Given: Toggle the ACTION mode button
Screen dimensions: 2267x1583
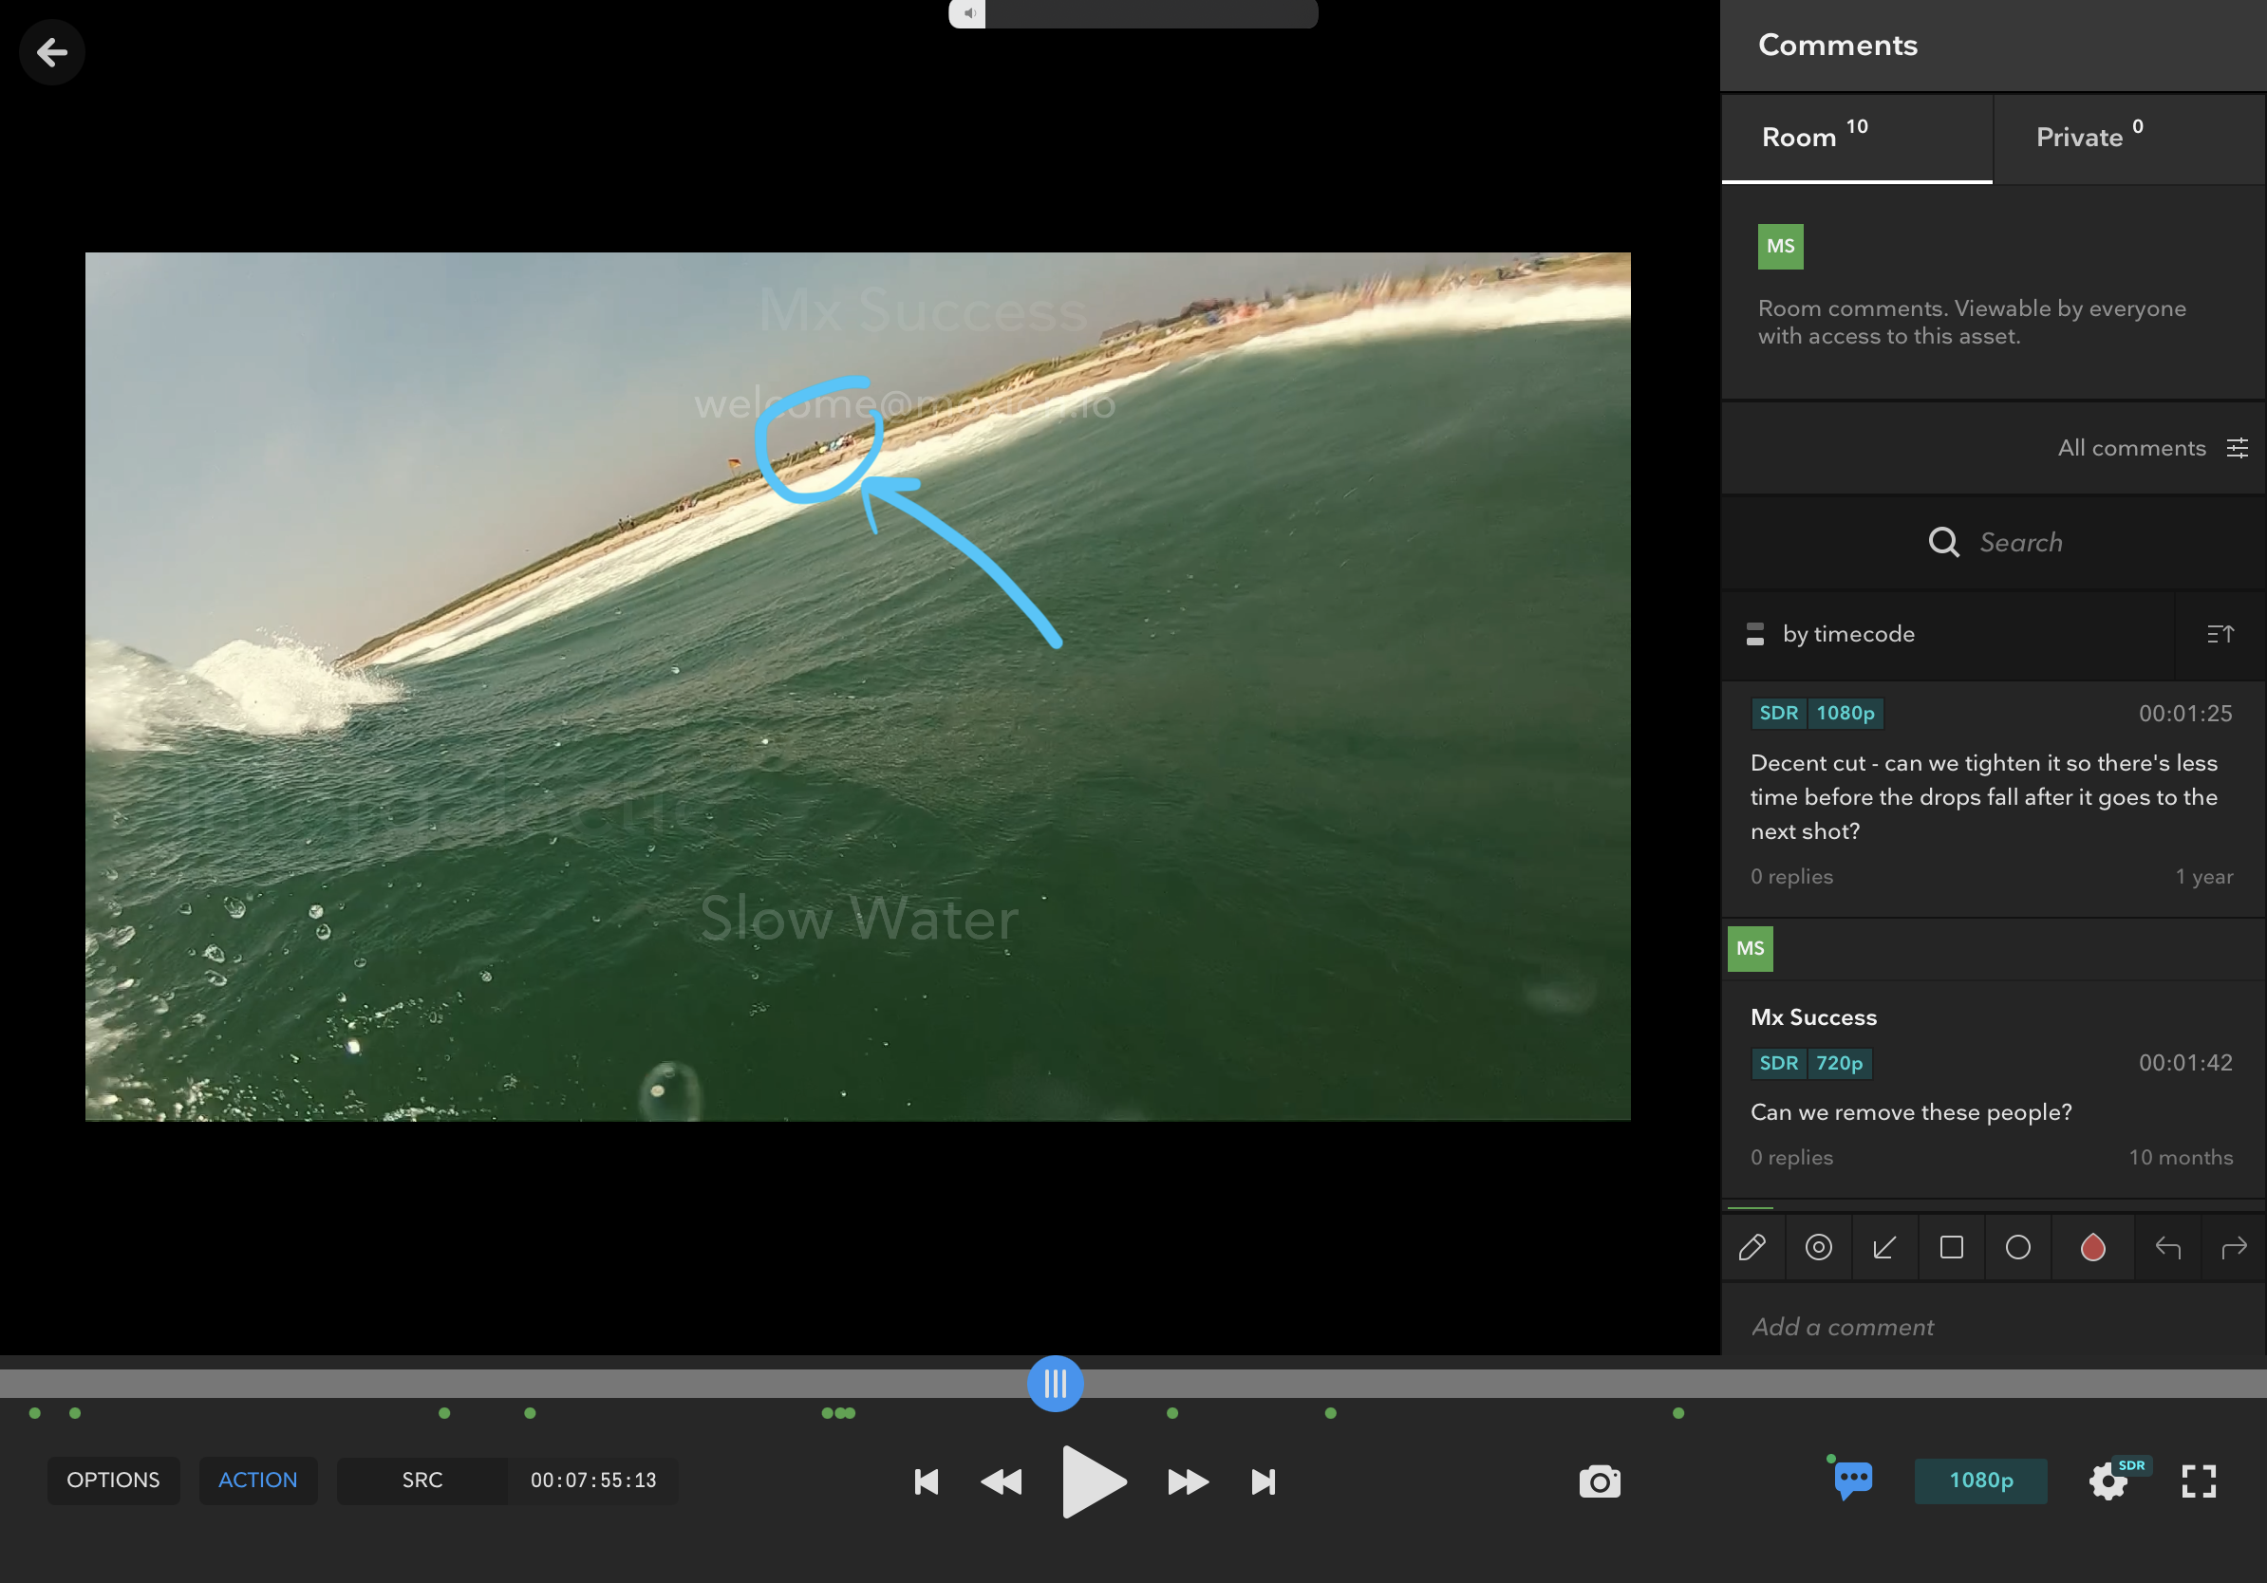Looking at the screenshot, I should point(256,1480).
